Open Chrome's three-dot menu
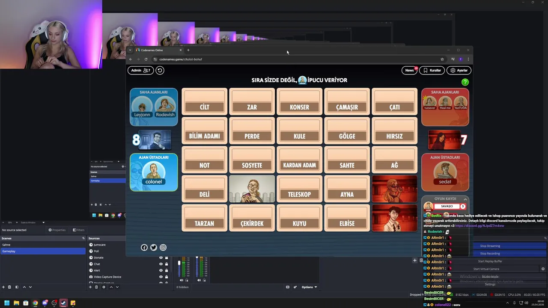 click(x=468, y=59)
